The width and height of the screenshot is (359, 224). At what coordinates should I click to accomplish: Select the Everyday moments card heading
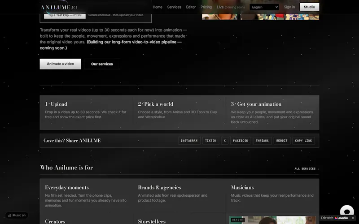66,187
